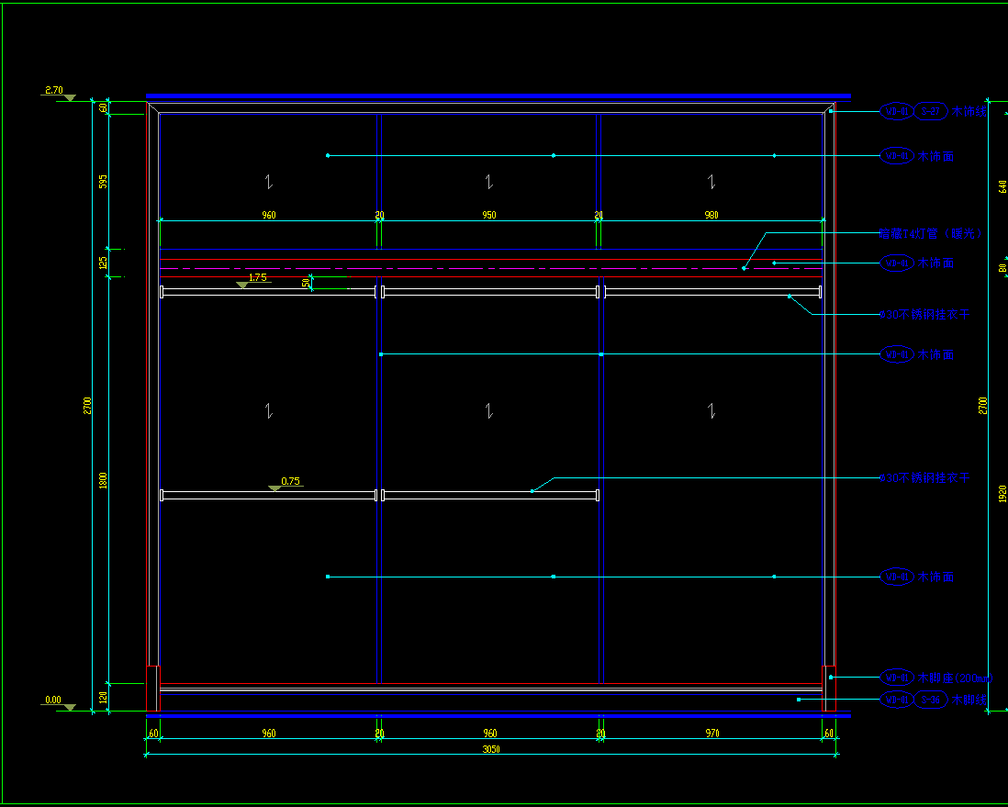Image resolution: width=1008 pixels, height=807 pixels.
Task: Select the 木脚座(200mm) annotation label
Action: click(956, 678)
